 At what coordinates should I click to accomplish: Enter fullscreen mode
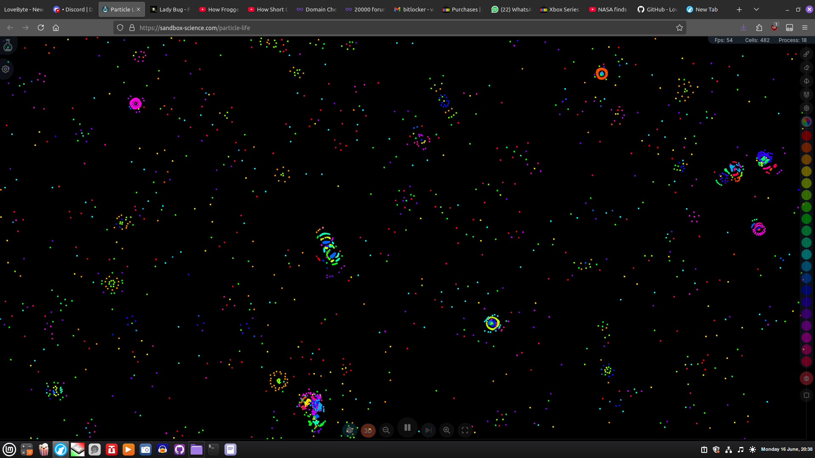point(465,430)
